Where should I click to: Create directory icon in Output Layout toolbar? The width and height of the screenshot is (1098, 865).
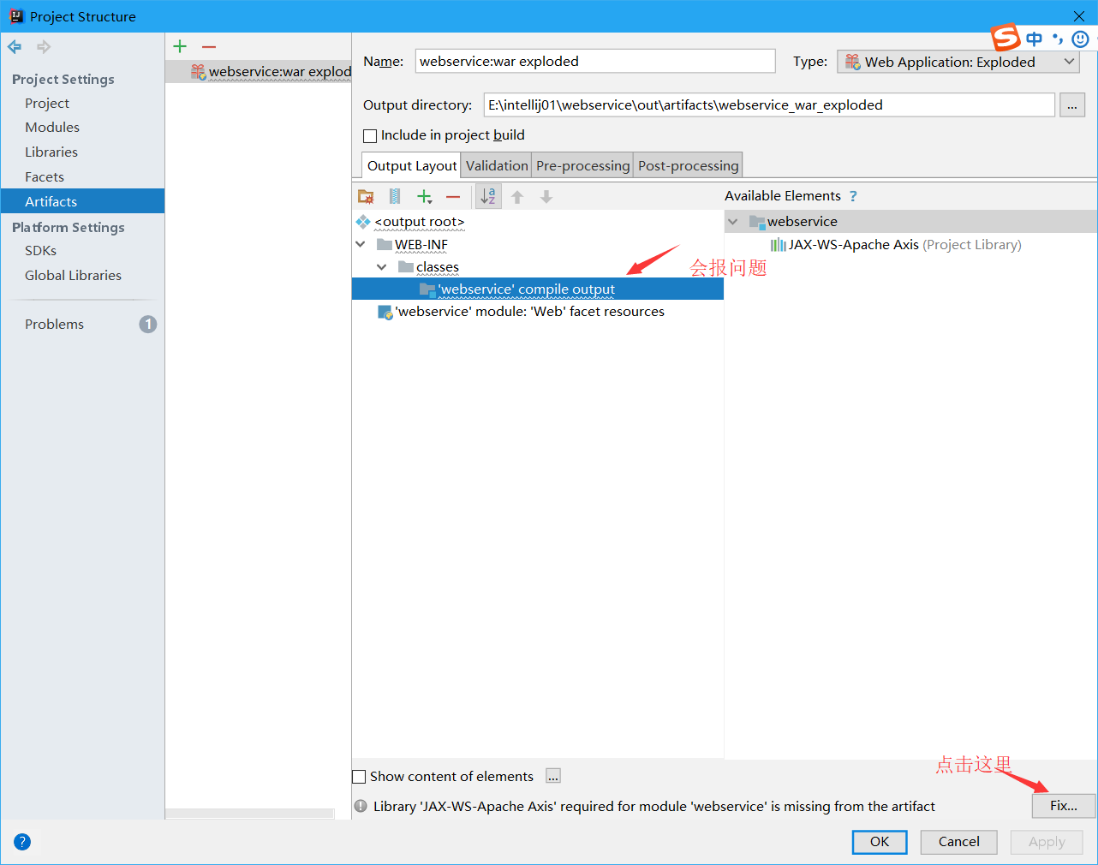pos(366,196)
